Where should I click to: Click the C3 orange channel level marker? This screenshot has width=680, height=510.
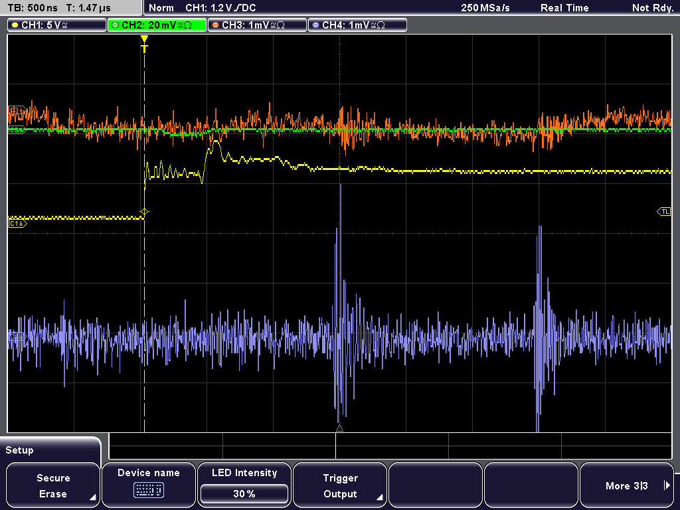pyautogui.click(x=17, y=110)
